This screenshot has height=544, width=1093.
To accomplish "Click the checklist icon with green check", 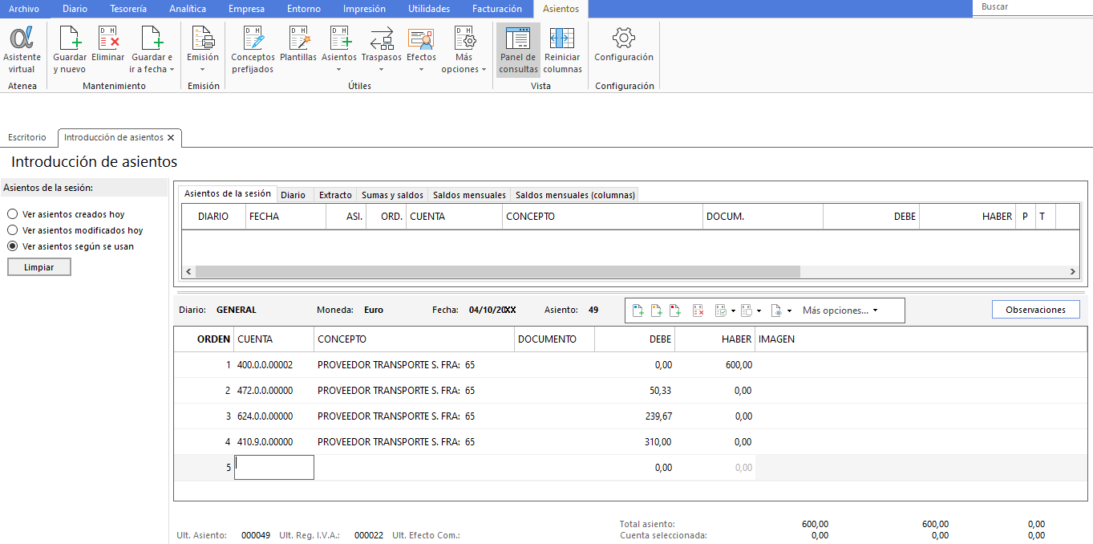I will [721, 311].
